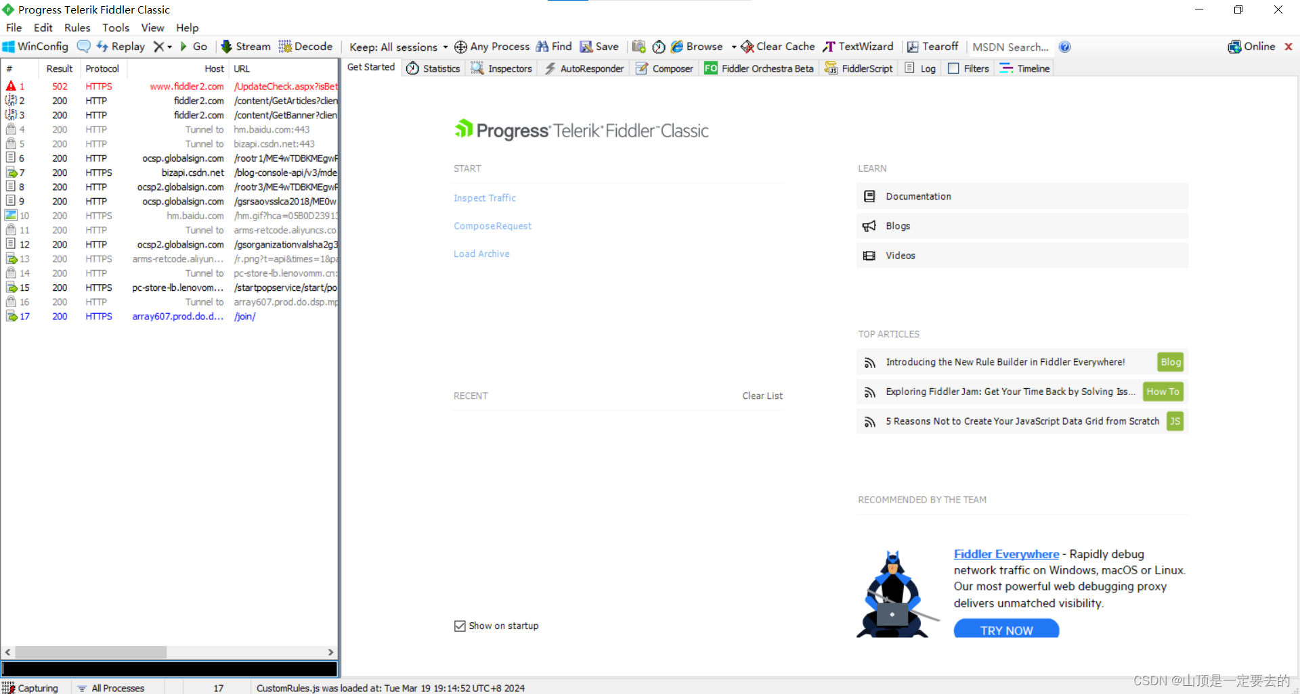Viewport: 1300px width, 694px height.
Task: Switch to Composer tab
Action: [664, 68]
